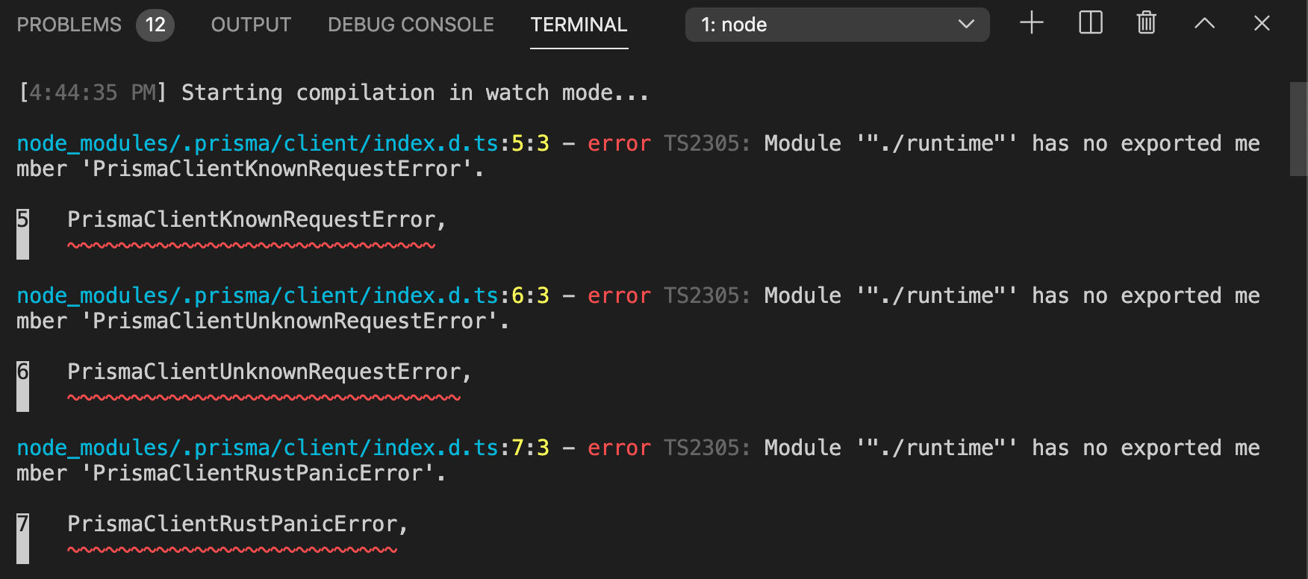The height and width of the screenshot is (579, 1308).
Task: Open a new terminal with the plus icon
Action: pyautogui.click(x=1031, y=23)
